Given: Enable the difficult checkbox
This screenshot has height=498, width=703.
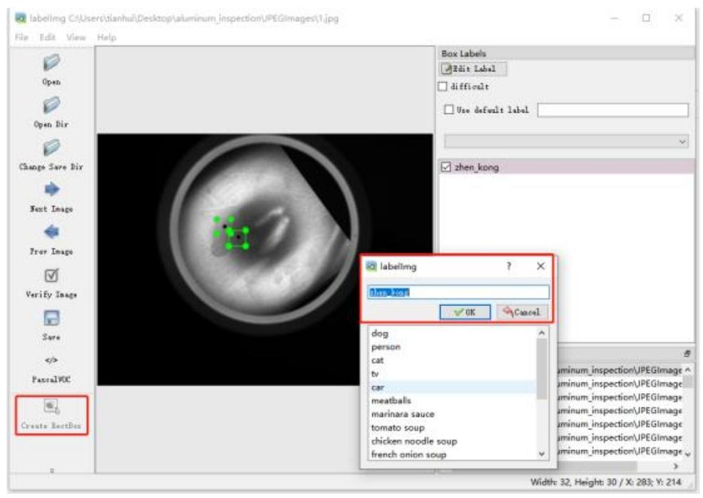Looking at the screenshot, I should (443, 87).
